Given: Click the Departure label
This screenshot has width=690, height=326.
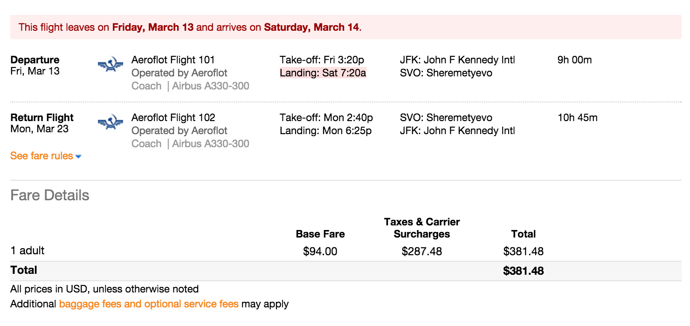Looking at the screenshot, I should click(x=35, y=60).
